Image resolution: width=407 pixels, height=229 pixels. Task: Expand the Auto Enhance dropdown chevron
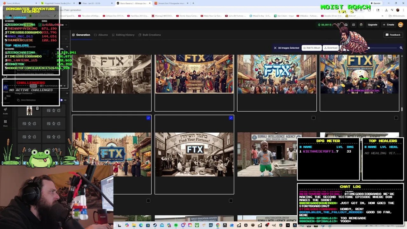pos(65,86)
